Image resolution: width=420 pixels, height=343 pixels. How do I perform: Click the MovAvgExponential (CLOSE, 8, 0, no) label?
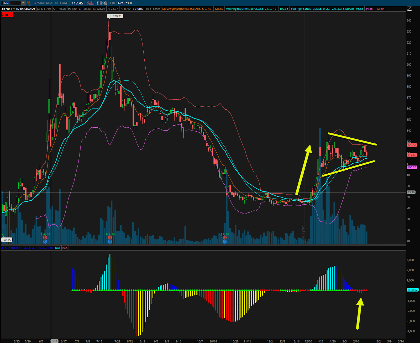tap(187, 9)
